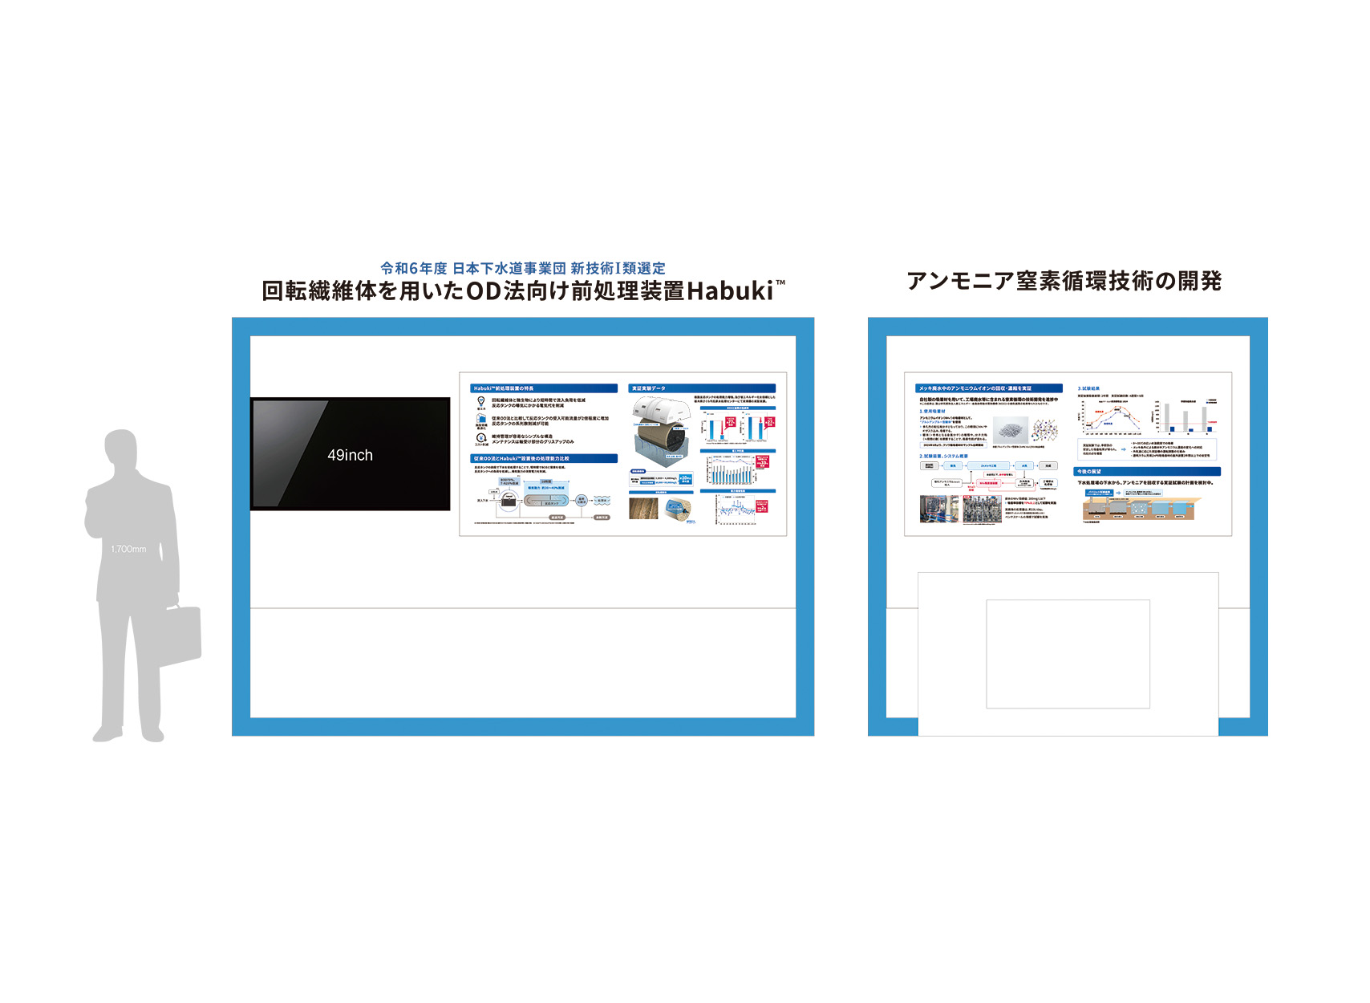Click the 1,700mm height label on silhouette
Image resolution: width=1370 pixels, height=1003 pixels.
[128, 550]
